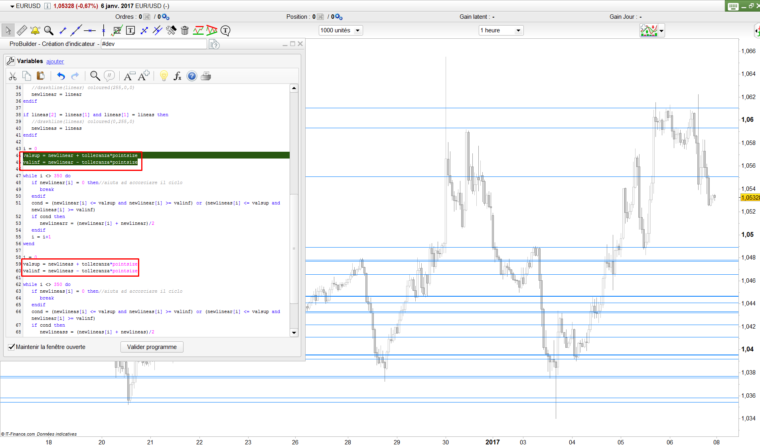Close positions with the Position X icon
This screenshot has height=446, width=760.
tap(320, 17)
